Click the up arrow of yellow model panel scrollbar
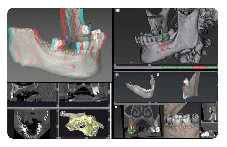Screen dimensions: 227x147 (109, 111)
